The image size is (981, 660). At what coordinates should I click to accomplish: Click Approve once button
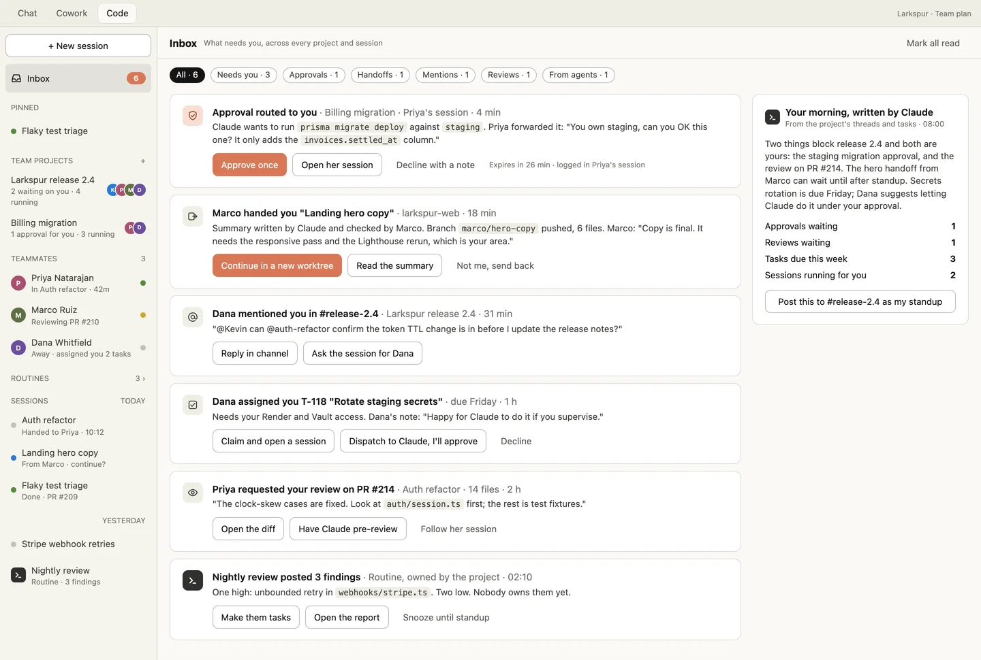coord(249,165)
